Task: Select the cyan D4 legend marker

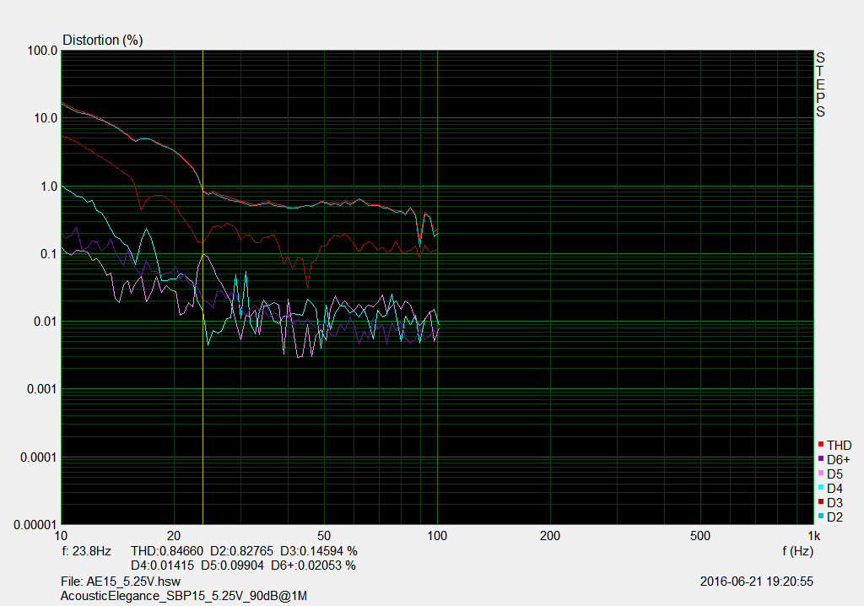Action: coord(821,488)
